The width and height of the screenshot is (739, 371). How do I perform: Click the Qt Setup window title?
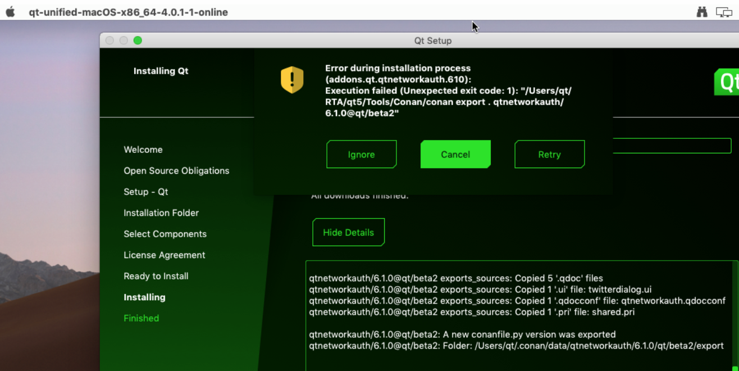(433, 40)
